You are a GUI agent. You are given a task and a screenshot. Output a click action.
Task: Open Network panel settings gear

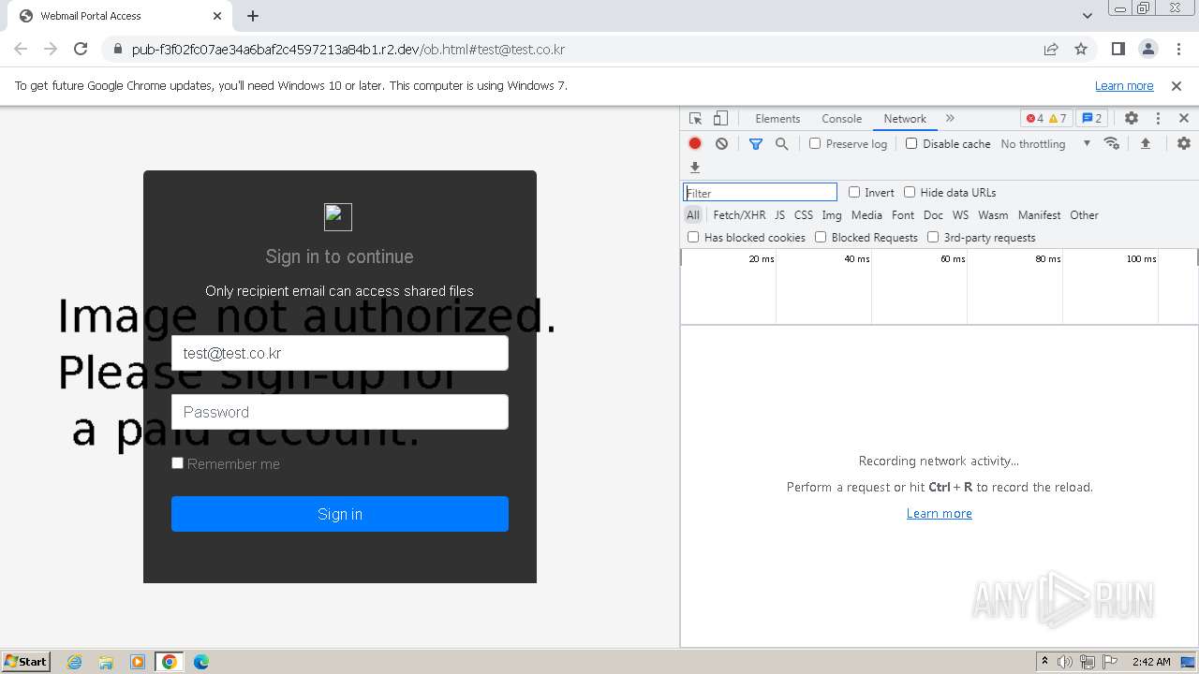point(1184,143)
